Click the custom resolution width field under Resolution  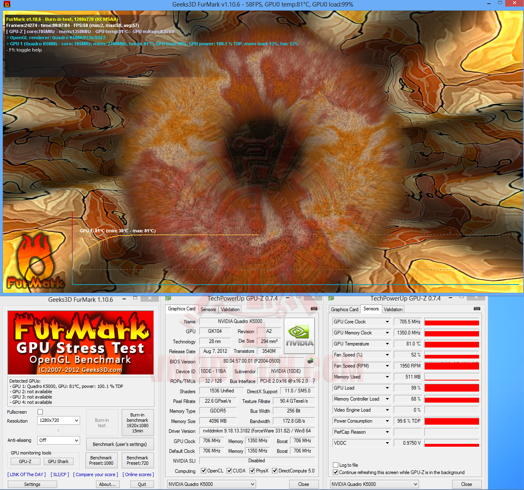coord(46,430)
